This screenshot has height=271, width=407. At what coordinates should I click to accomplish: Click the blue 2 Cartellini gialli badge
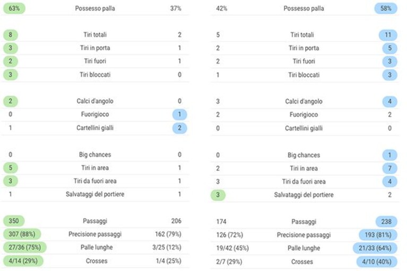[x=179, y=128]
